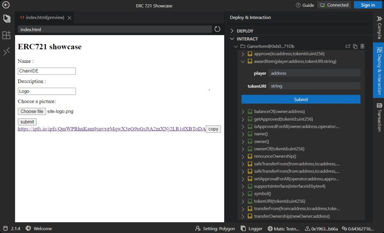Screen dimensions: 384x233
Task: Click the Sign in button
Action: (367, 5)
